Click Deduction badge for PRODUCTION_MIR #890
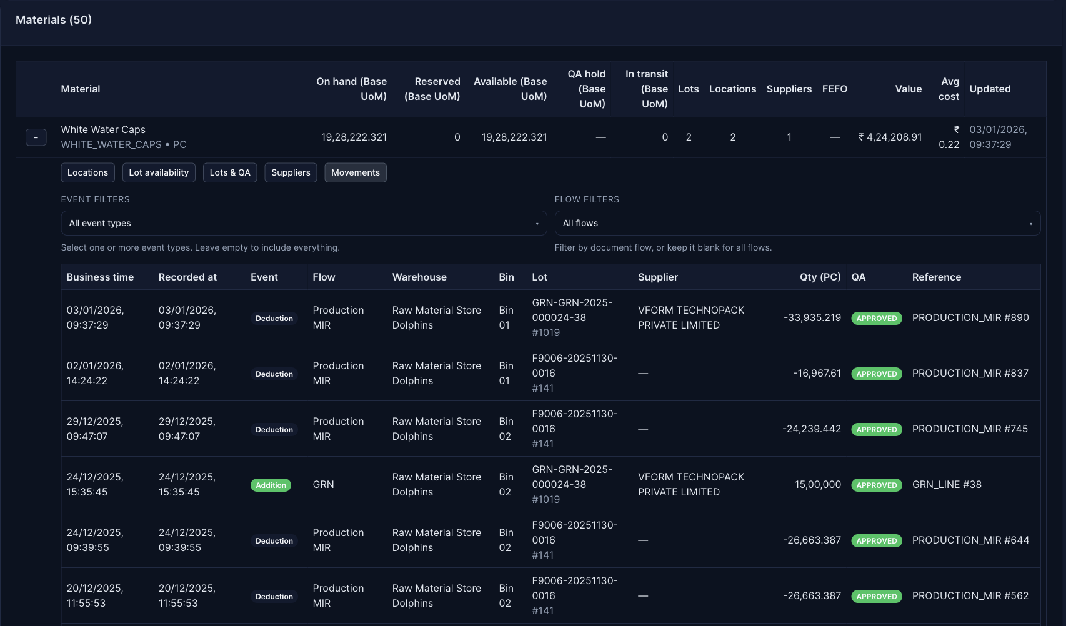Viewport: 1066px width, 626px height. pos(274,319)
